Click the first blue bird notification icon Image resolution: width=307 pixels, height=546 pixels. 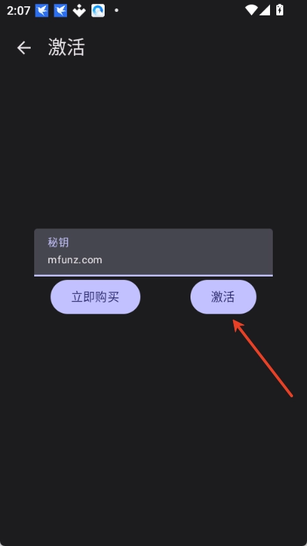pos(42,10)
